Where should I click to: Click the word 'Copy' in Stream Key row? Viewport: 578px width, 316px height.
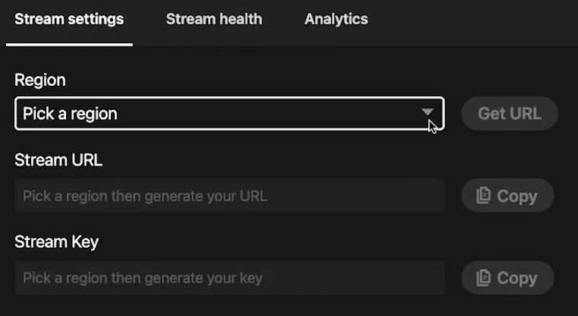coord(517,278)
